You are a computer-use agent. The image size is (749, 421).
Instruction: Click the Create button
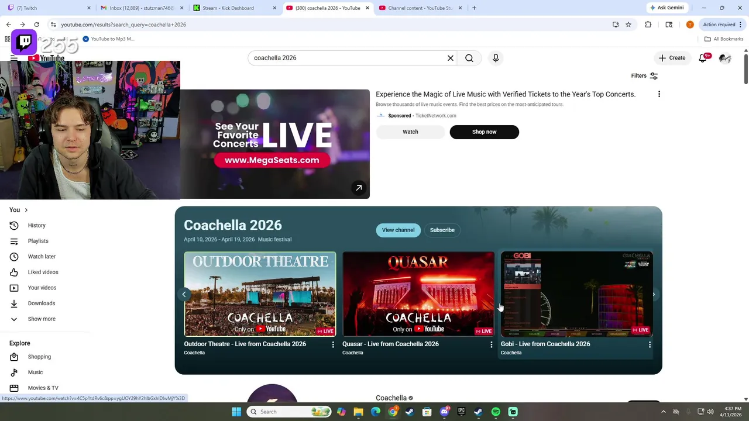pos(672,58)
